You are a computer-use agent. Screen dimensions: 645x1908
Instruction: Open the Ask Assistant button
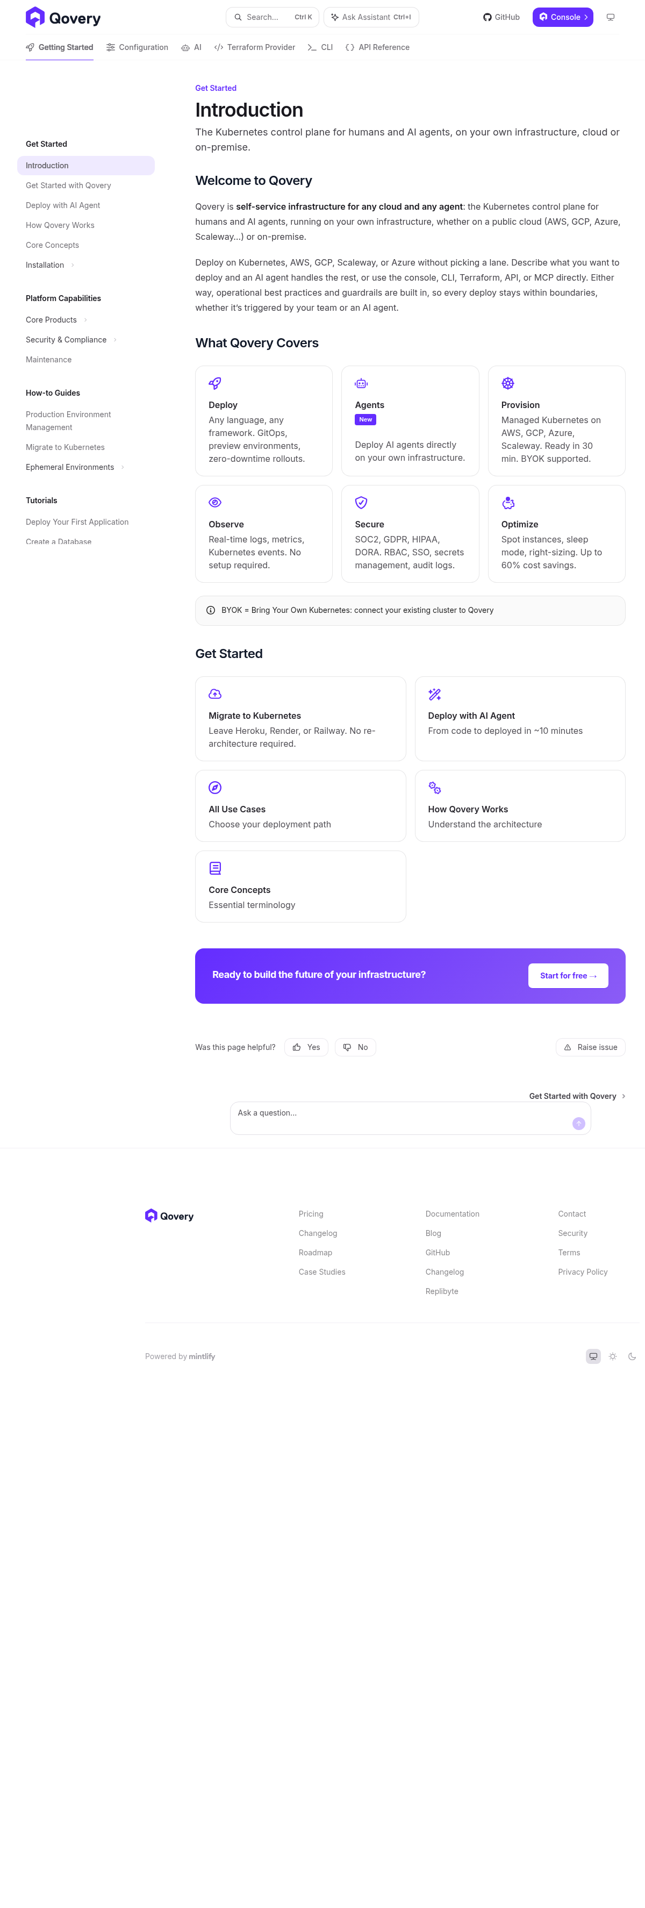[371, 17]
